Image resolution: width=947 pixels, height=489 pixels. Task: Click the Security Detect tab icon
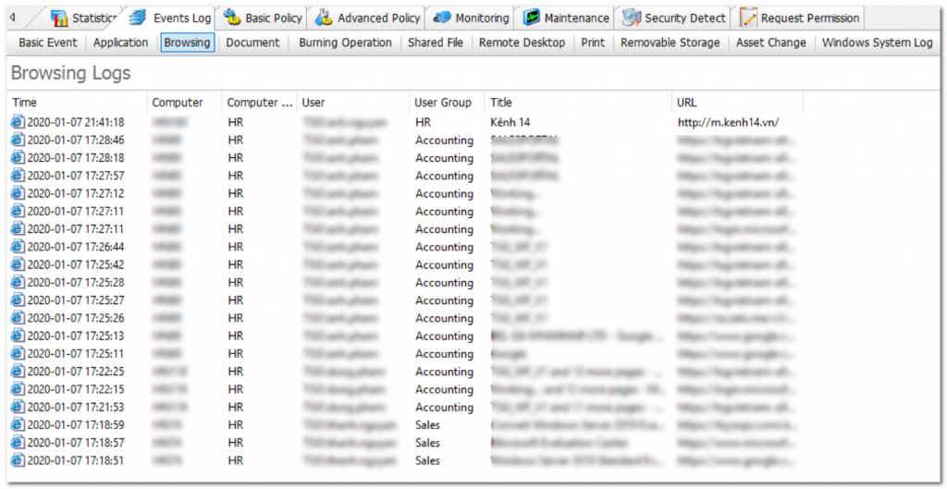[632, 18]
